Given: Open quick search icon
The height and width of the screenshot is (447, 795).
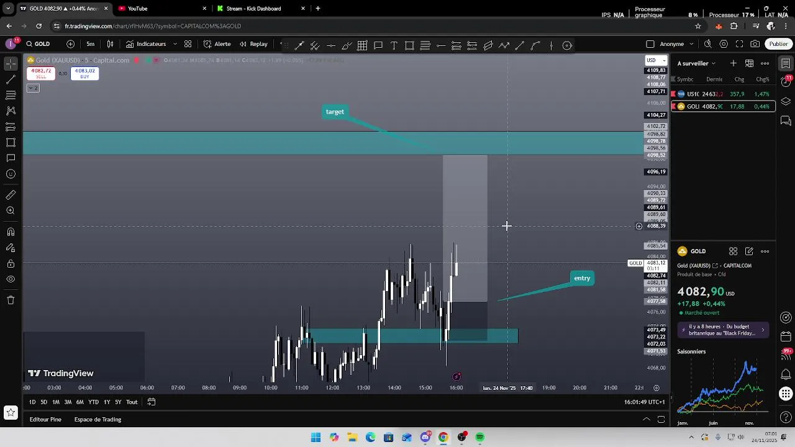Looking at the screenshot, I should [708, 44].
